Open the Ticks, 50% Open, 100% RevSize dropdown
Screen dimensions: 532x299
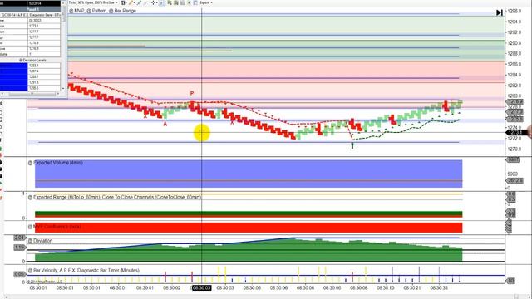93,2
